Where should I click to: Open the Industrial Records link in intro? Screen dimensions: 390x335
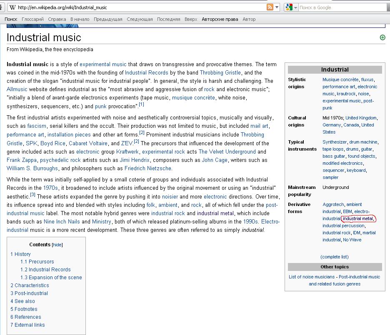point(147,72)
